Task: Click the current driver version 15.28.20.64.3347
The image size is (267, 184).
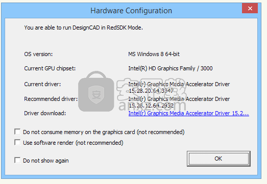Action: click(x=151, y=91)
